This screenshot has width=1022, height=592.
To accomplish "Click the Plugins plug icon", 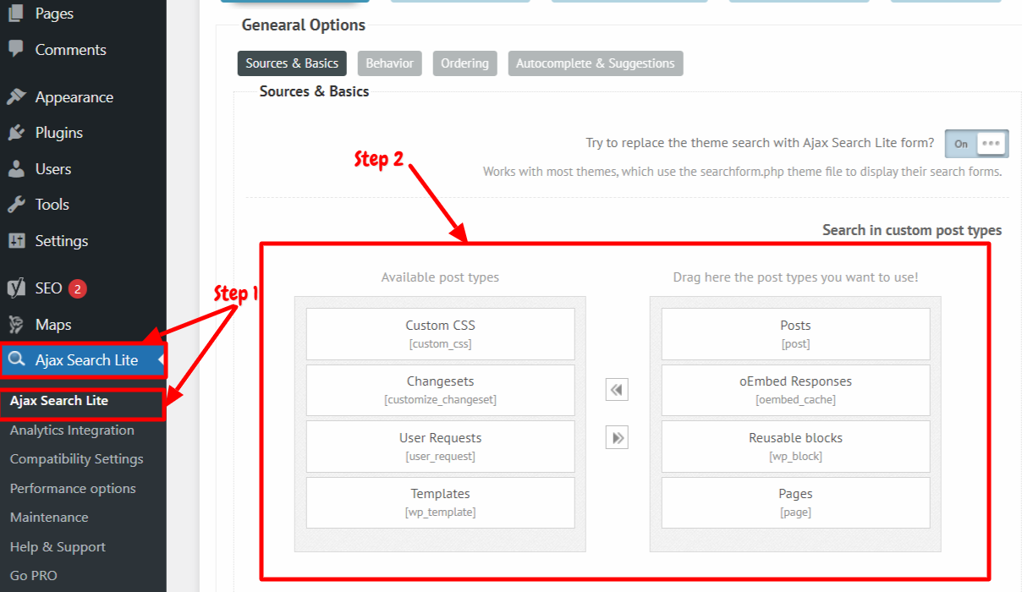I will pyautogui.click(x=16, y=133).
